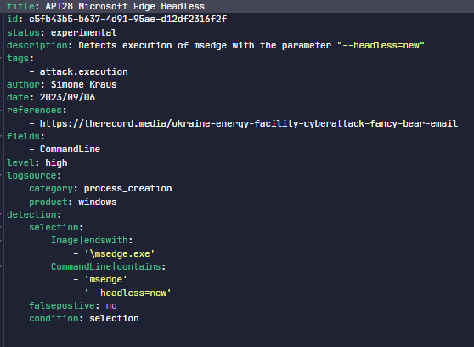Click the product value 'windows'
The height and width of the screenshot is (347, 474).
[x=98, y=202]
